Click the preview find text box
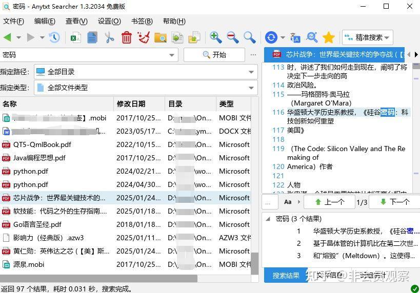Image resolution: width=420 pixels, height=293 pixels. (x=270, y=202)
